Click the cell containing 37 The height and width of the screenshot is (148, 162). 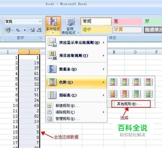click(x=29, y=68)
